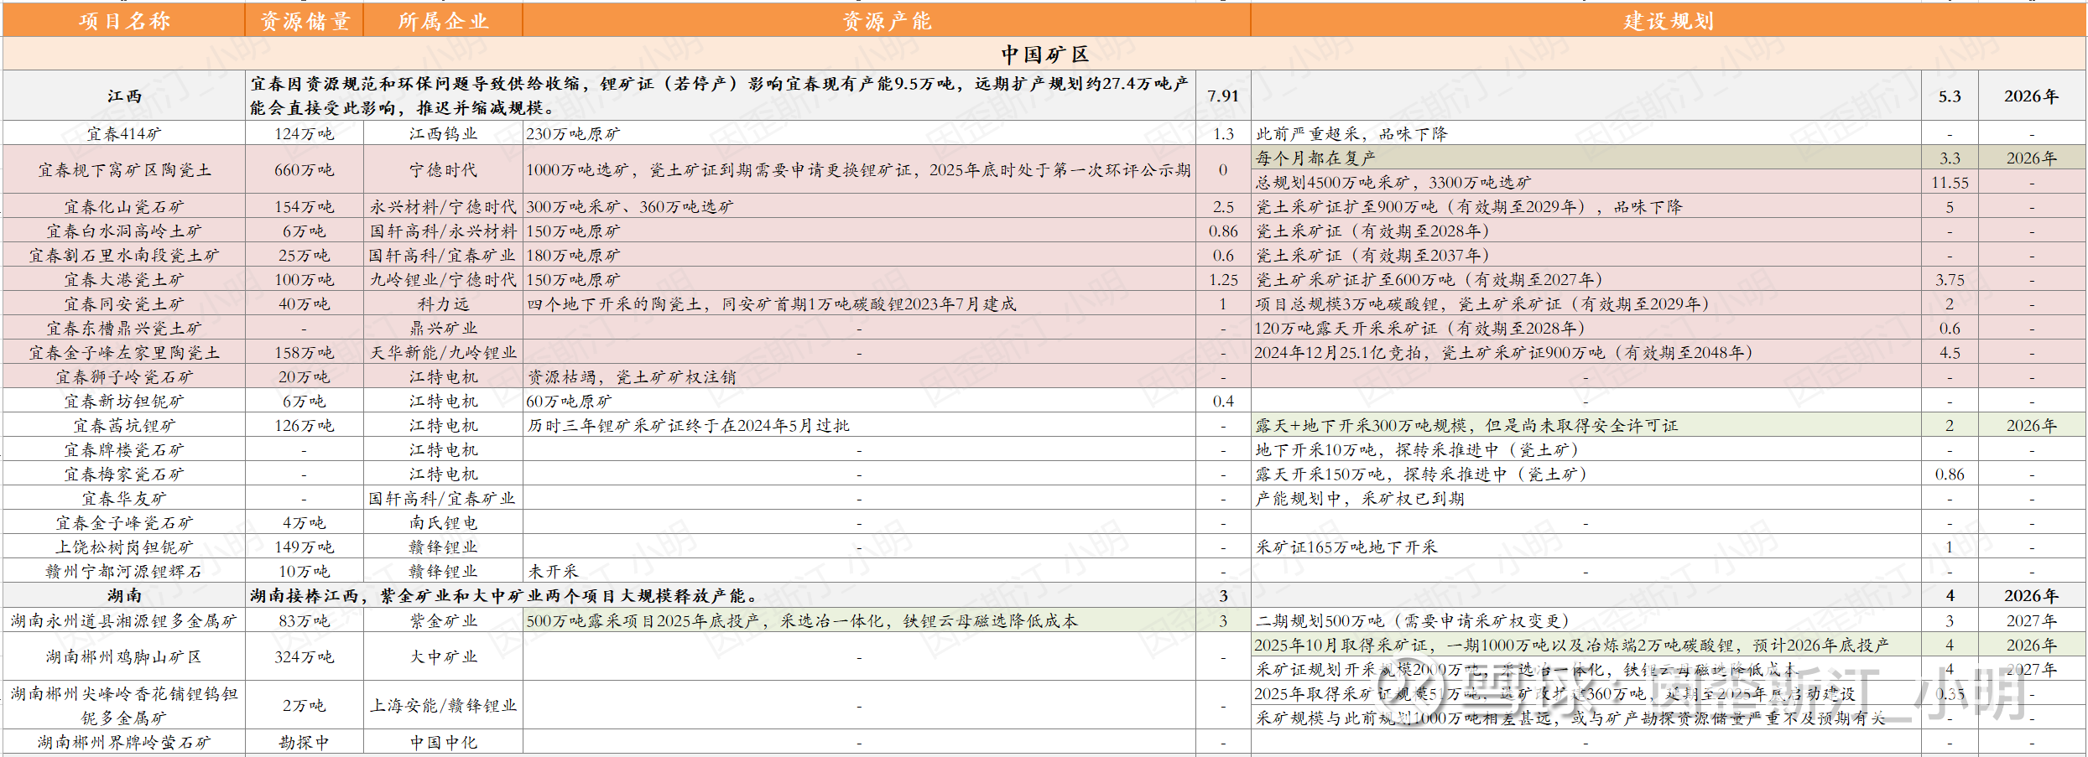Click the 宜春新坊钽铌矿 project cell
Screen dimensions: 2088x757
click(124, 401)
